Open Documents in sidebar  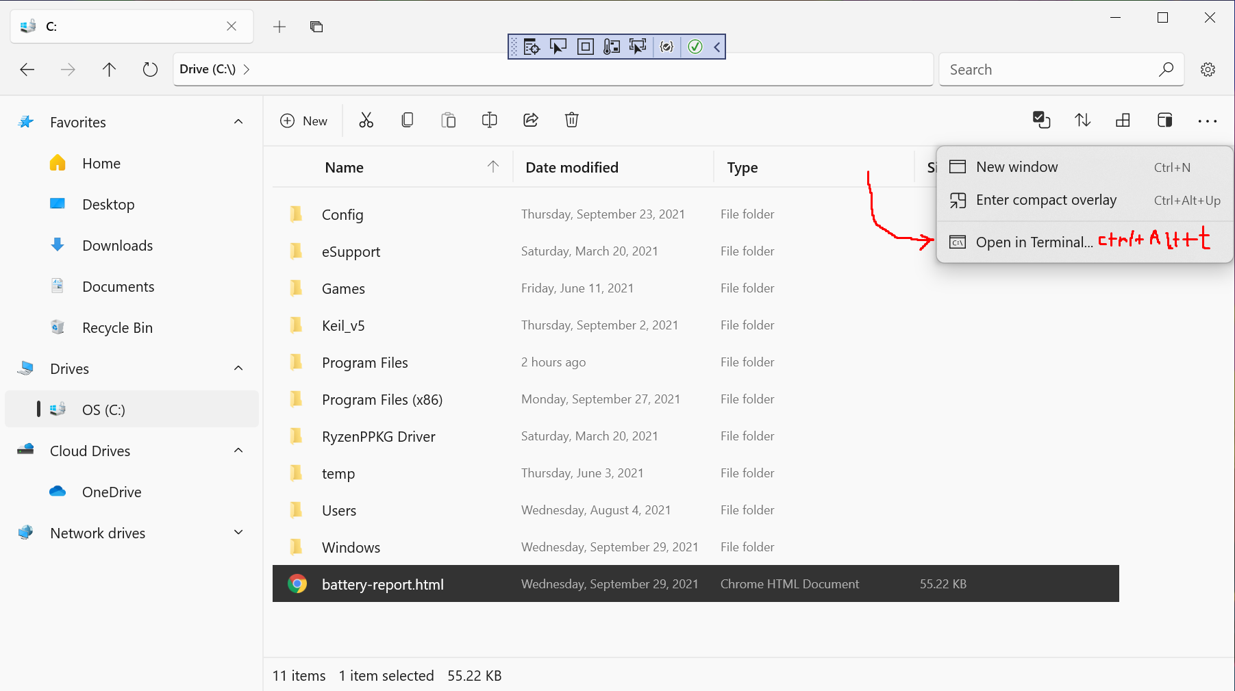[x=132, y=286]
